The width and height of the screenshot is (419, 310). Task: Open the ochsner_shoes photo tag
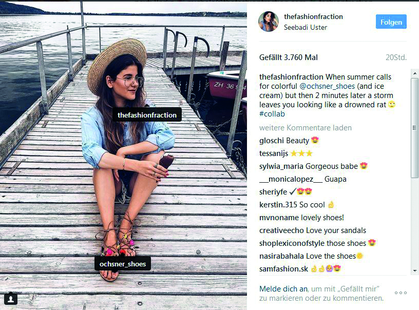click(x=123, y=264)
